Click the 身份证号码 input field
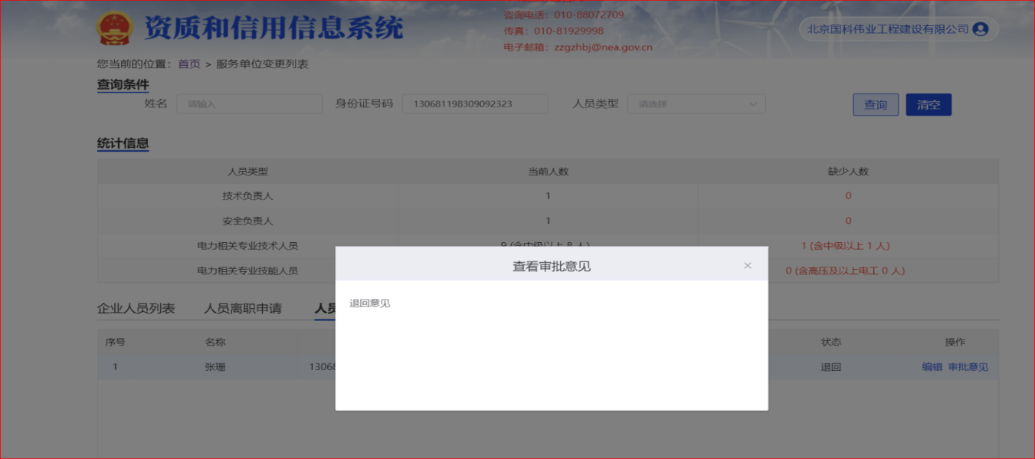 (x=474, y=104)
